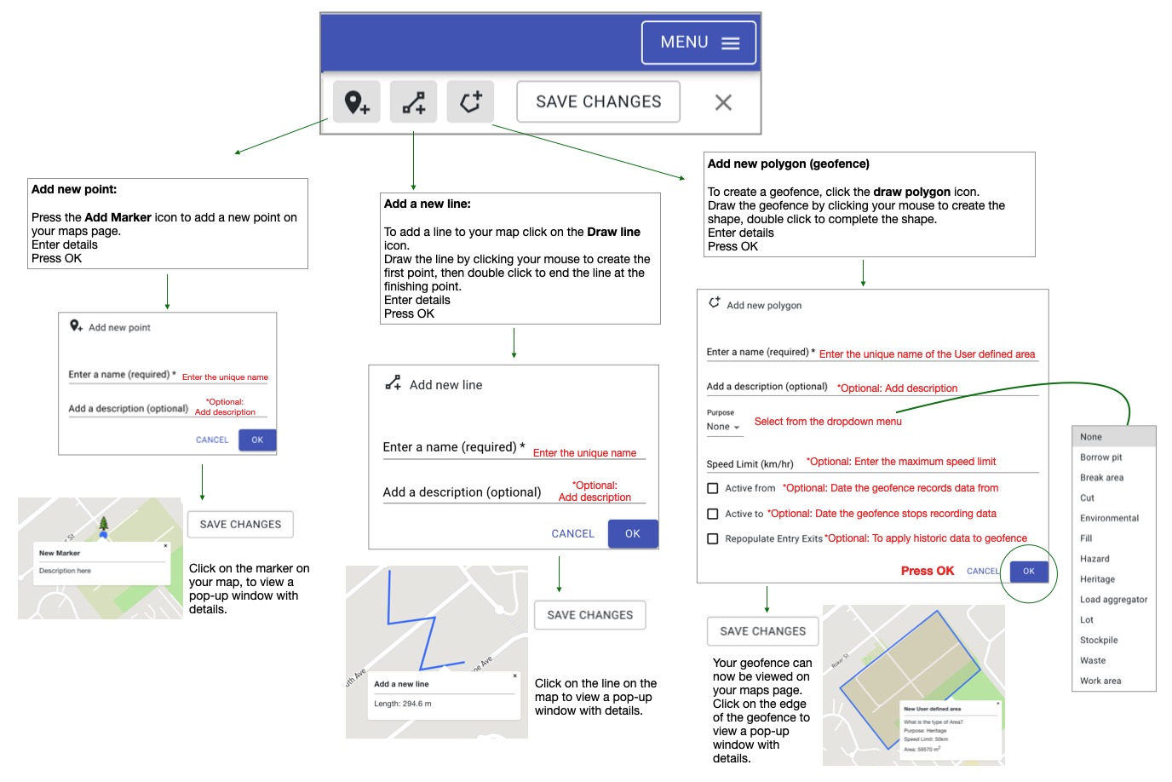Screen dimensions: 1172x782
Task: Close the toolbar with the X icon
Action: point(723,101)
